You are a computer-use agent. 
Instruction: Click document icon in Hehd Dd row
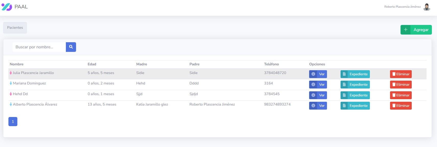pos(344,95)
